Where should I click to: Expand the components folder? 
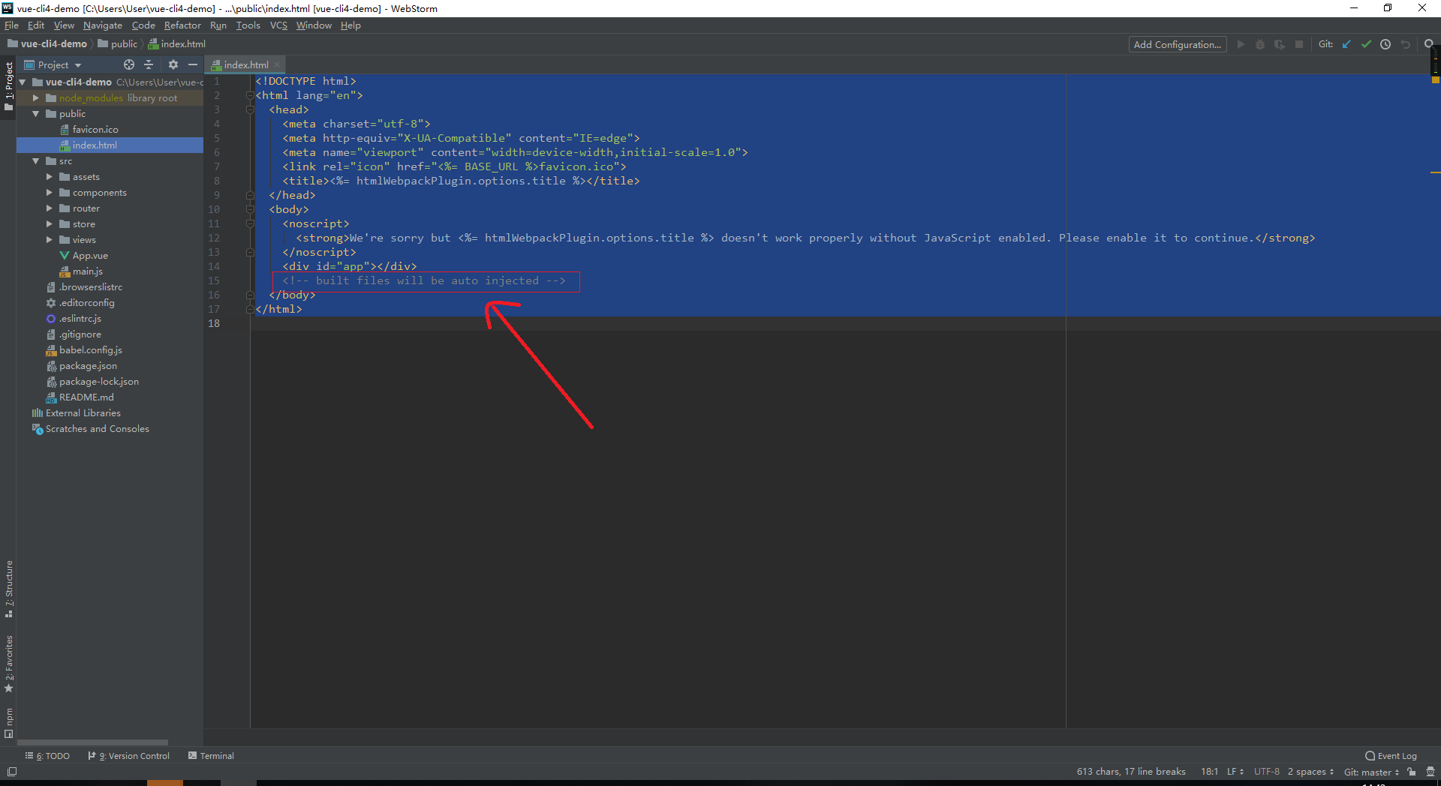coord(50,192)
